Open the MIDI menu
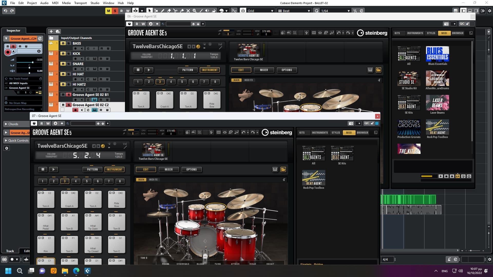This screenshot has height=277, width=493. 55,3
